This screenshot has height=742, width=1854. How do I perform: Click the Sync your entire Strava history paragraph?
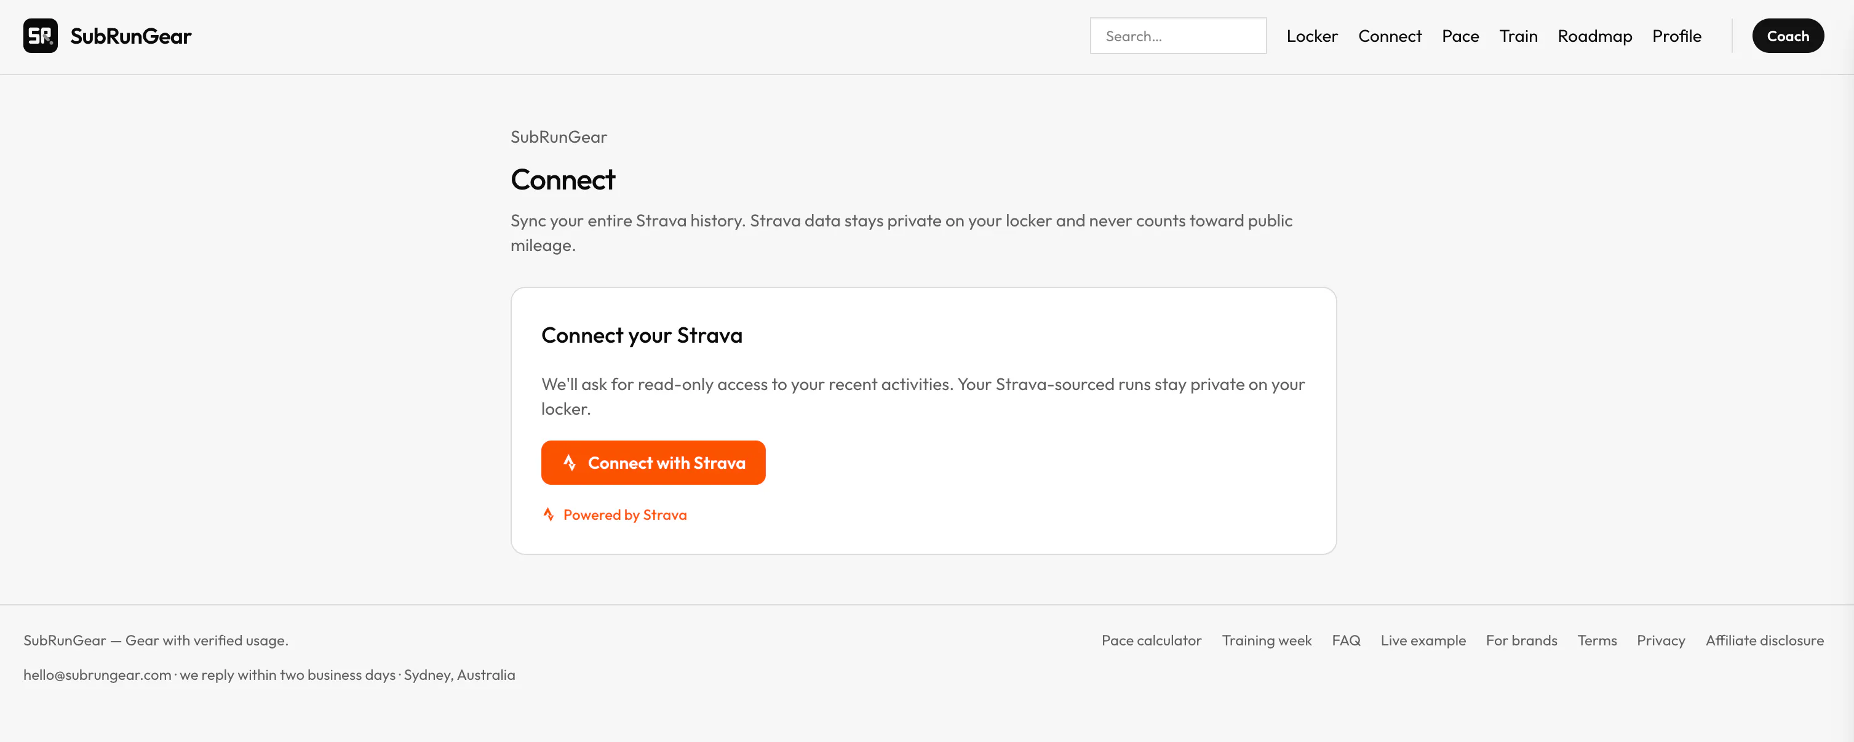click(901, 233)
